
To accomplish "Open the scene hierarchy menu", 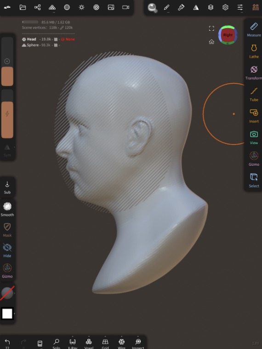I will coord(37,7).
